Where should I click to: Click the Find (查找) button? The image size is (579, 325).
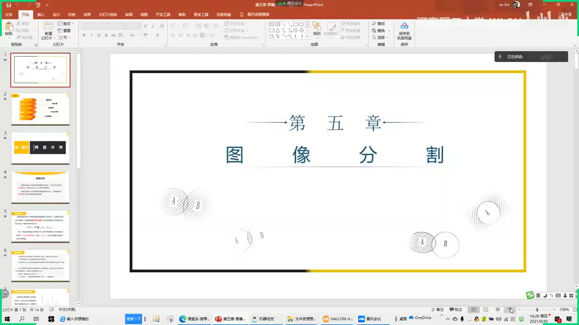pyautogui.click(x=379, y=23)
